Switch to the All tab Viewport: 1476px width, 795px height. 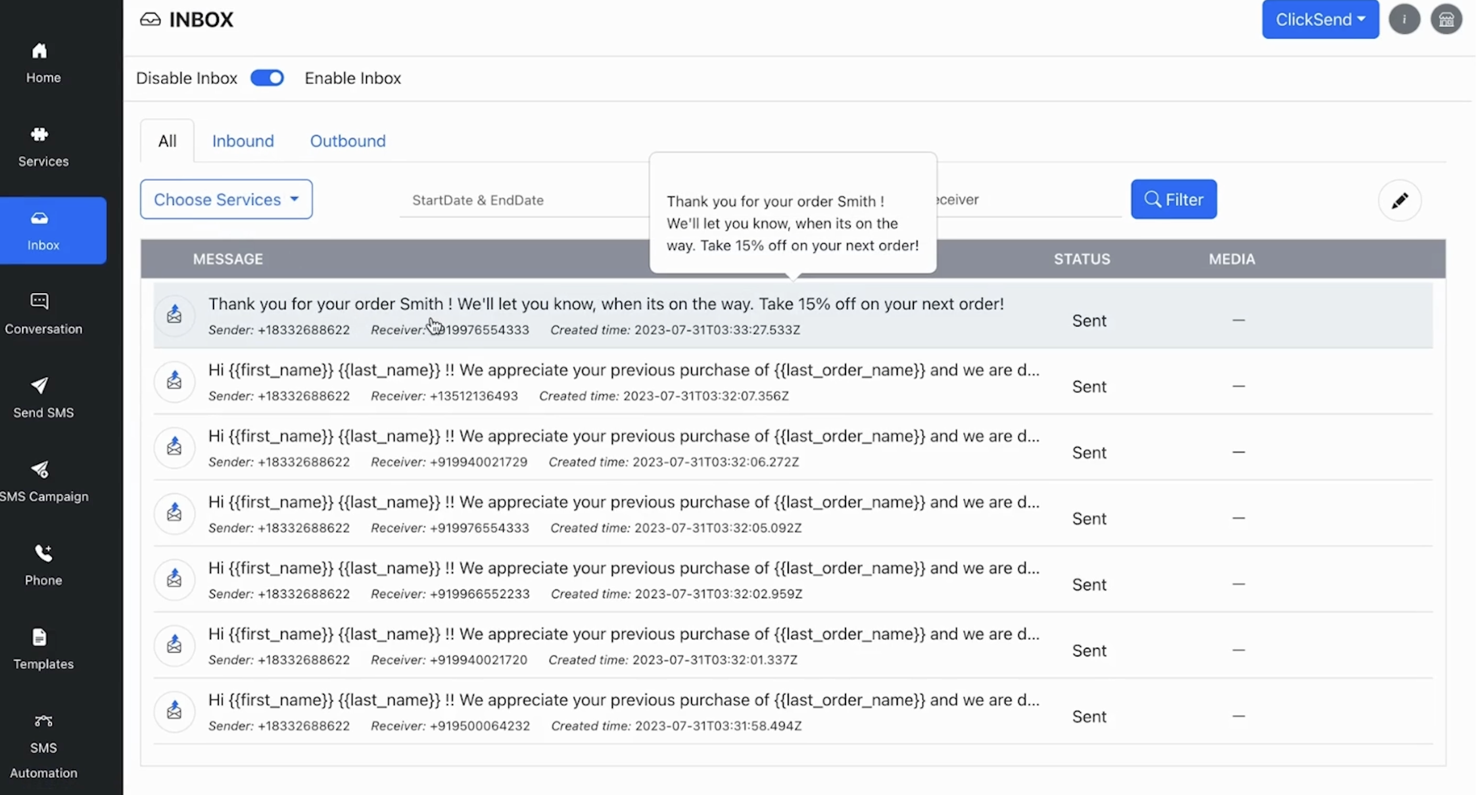coord(168,141)
